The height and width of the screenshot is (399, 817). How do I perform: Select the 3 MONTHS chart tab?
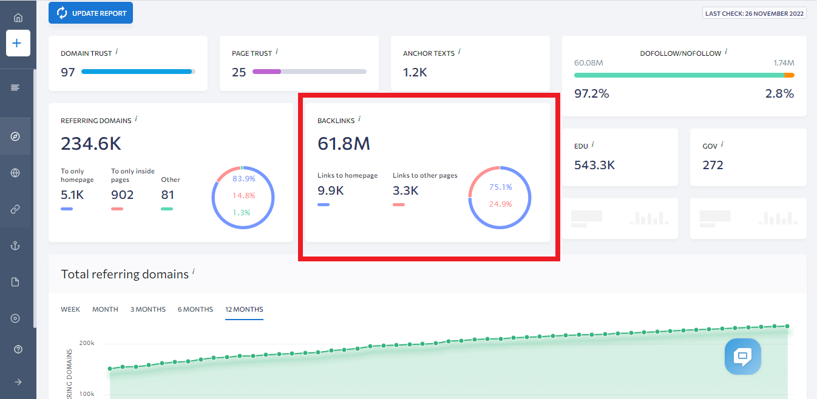(148, 309)
